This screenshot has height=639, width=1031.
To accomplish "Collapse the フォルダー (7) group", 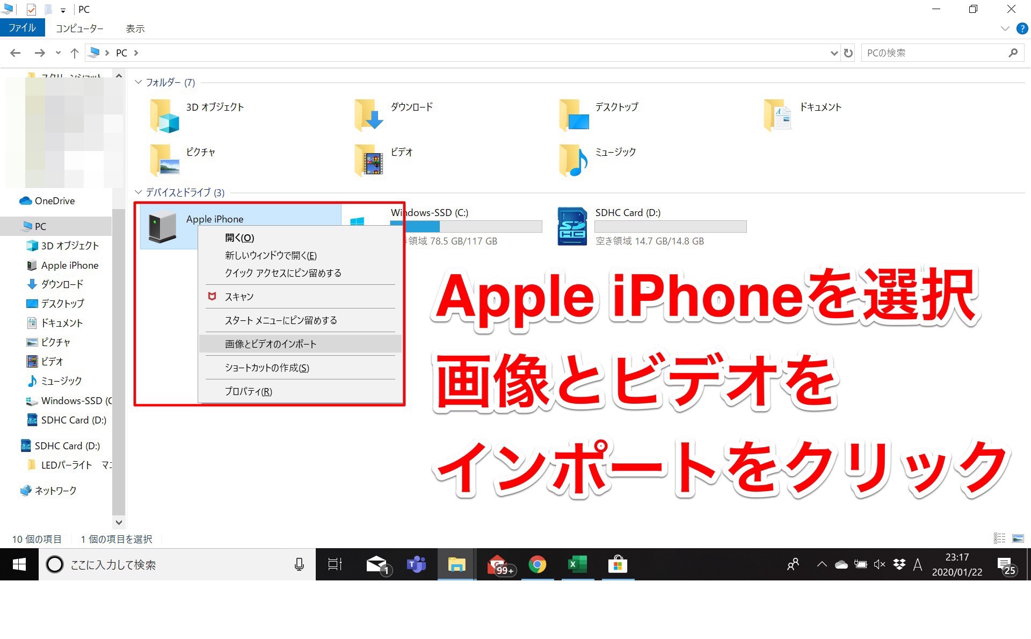I will click(139, 82).
